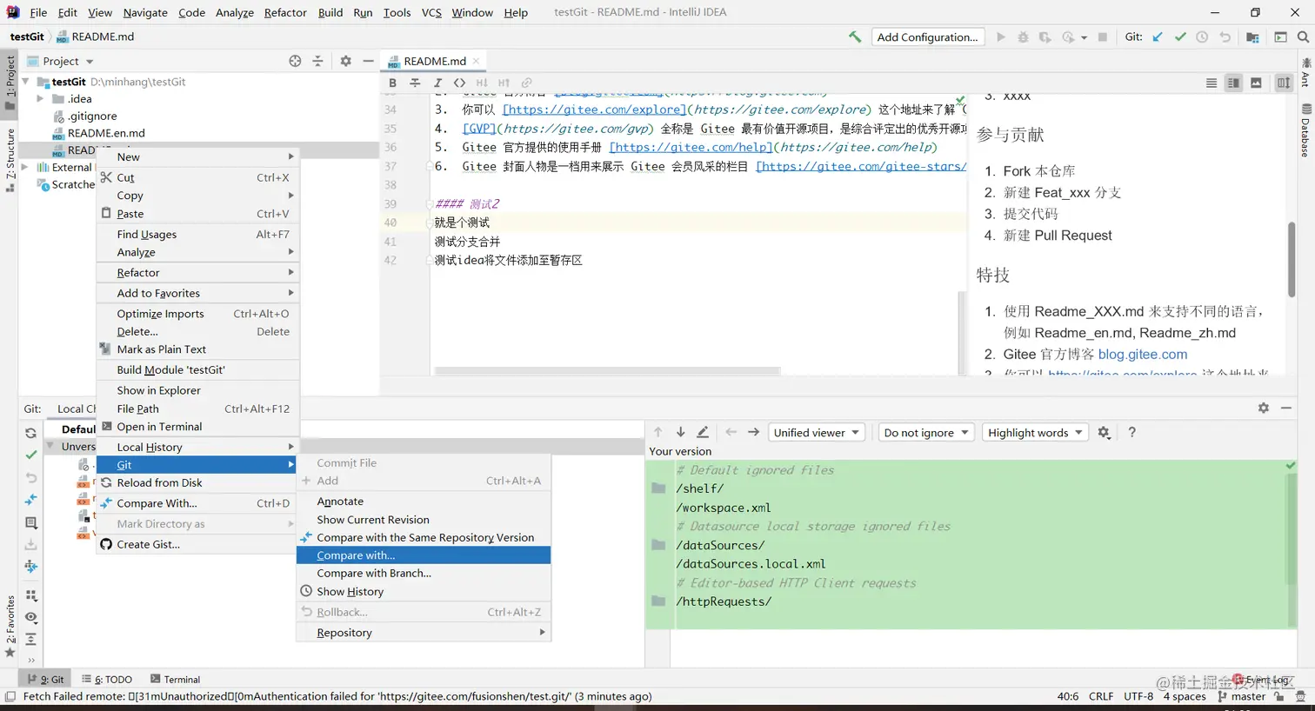Click Show Diff blue arrows in Git toolbar

30,500
